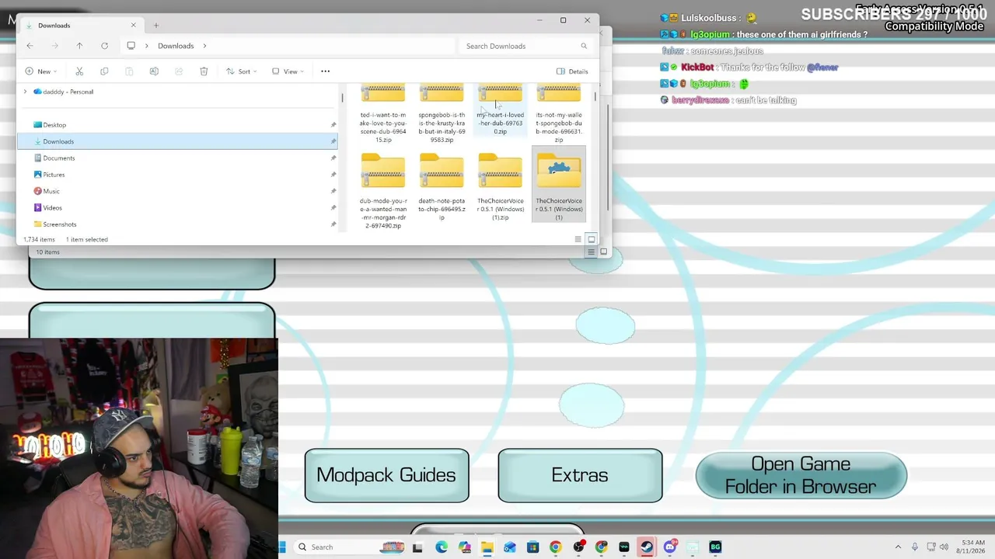Close the Downloads tab
The width and height of the screenshot is (995, 559).
point(133,26)
